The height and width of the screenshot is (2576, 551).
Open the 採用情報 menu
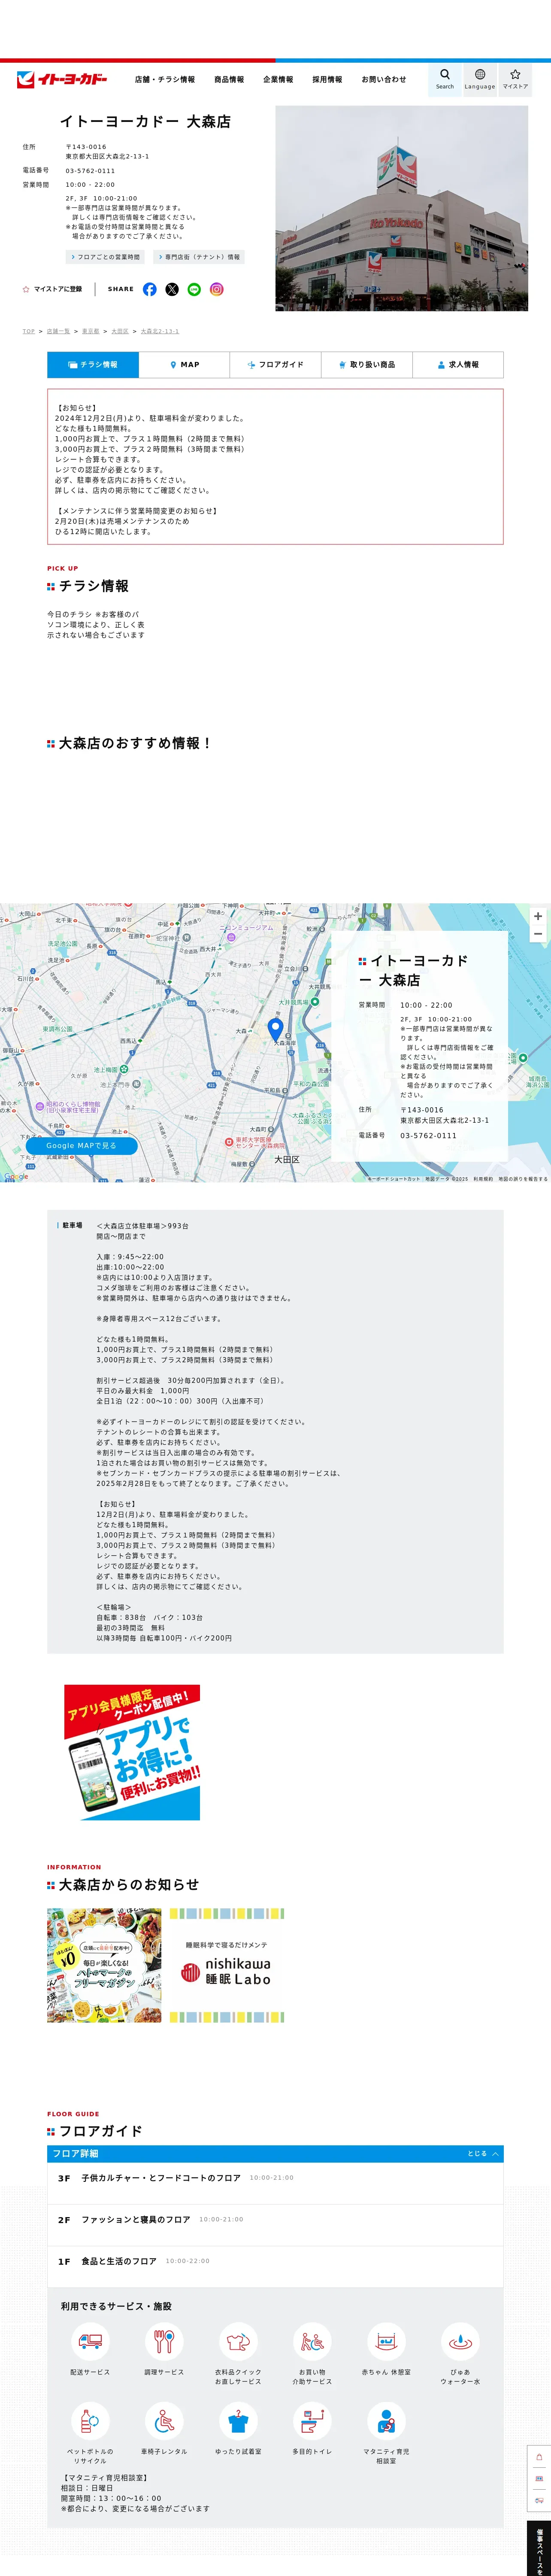point(327,79)
